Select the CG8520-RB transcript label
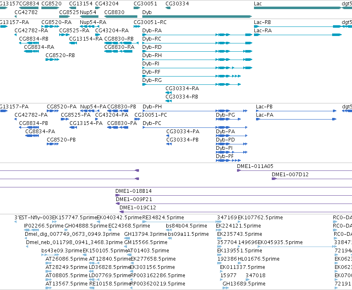The image size is (352, 290). [60, 55]
